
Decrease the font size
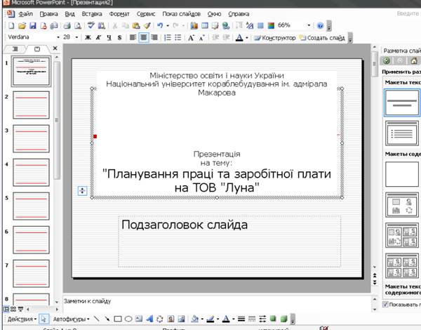(x=201, y=38)
